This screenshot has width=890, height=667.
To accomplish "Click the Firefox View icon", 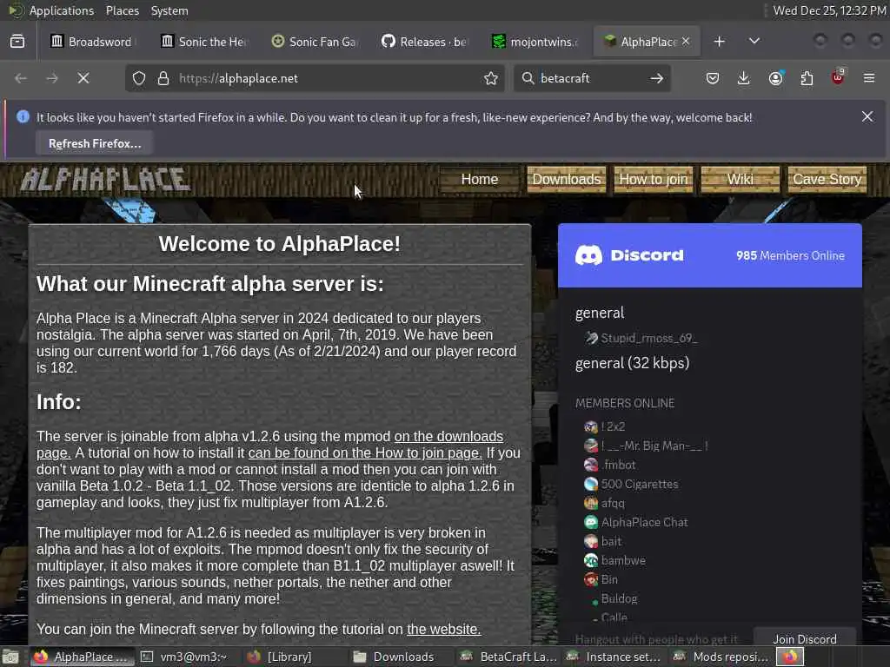I will pos(17,42).
